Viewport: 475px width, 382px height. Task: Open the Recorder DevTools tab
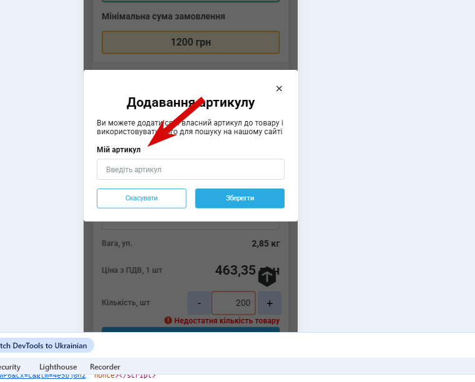pos(105,367)
